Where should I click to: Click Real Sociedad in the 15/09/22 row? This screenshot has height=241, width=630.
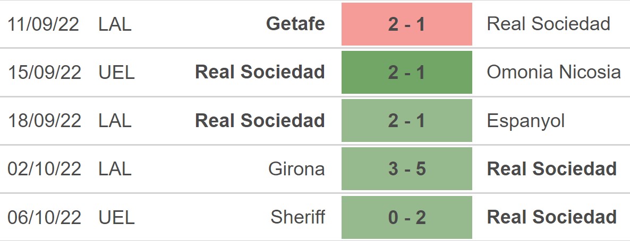pyautogui.click(x=260, y=72)
